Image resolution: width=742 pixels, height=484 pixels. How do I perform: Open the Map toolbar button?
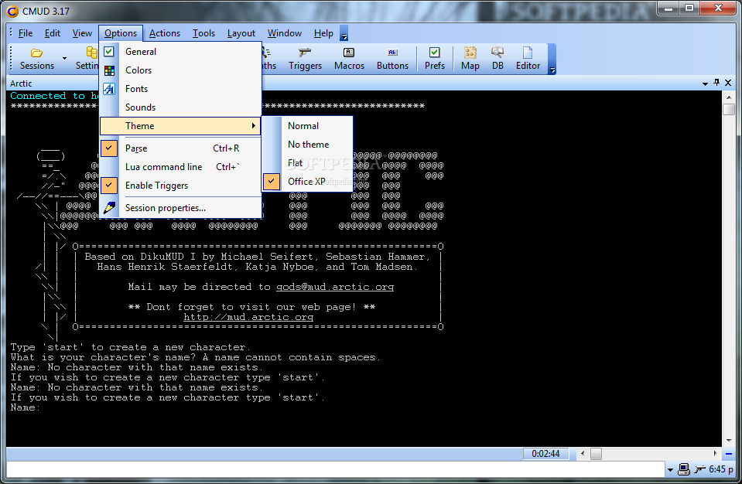(470, 59)
